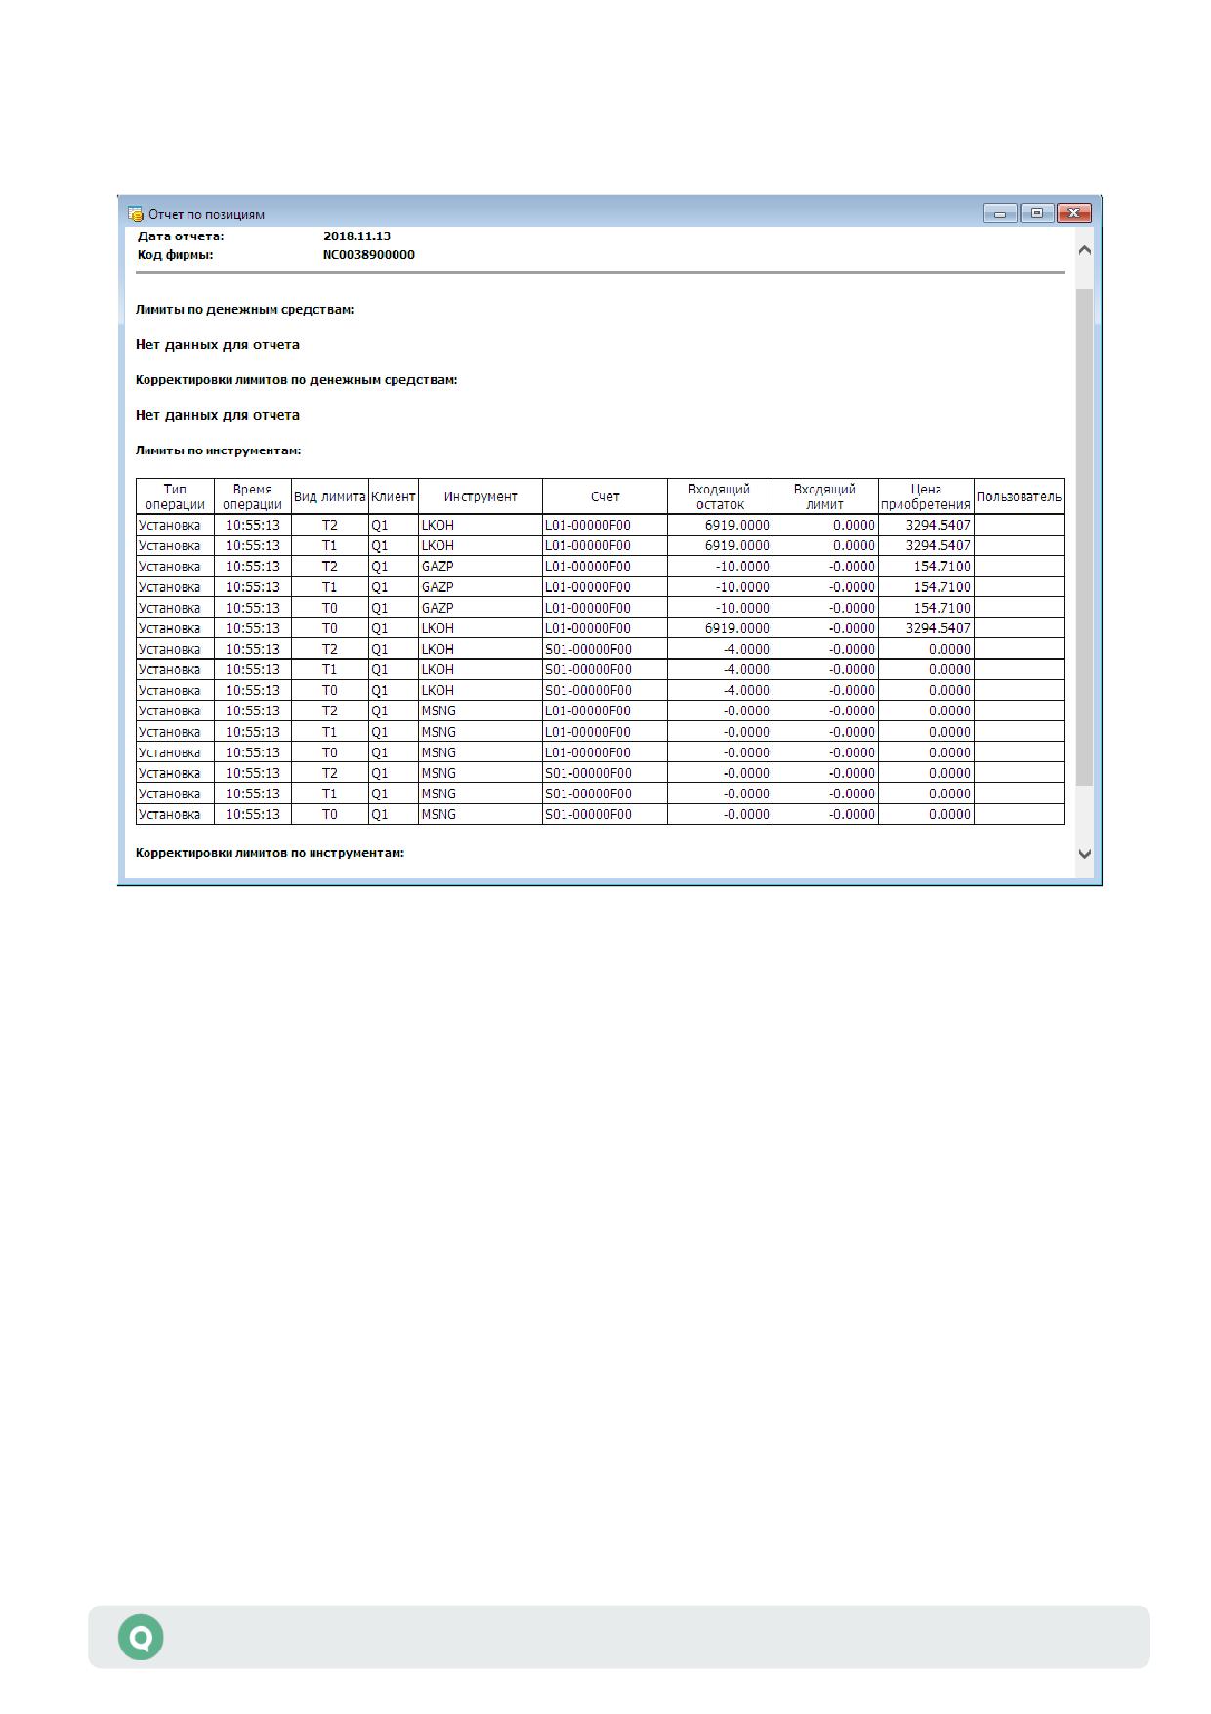1211x1714 pixels.
Task: Click the report date value '2018.11.13'
Action: pyautogui.click(x=356, y=236)
